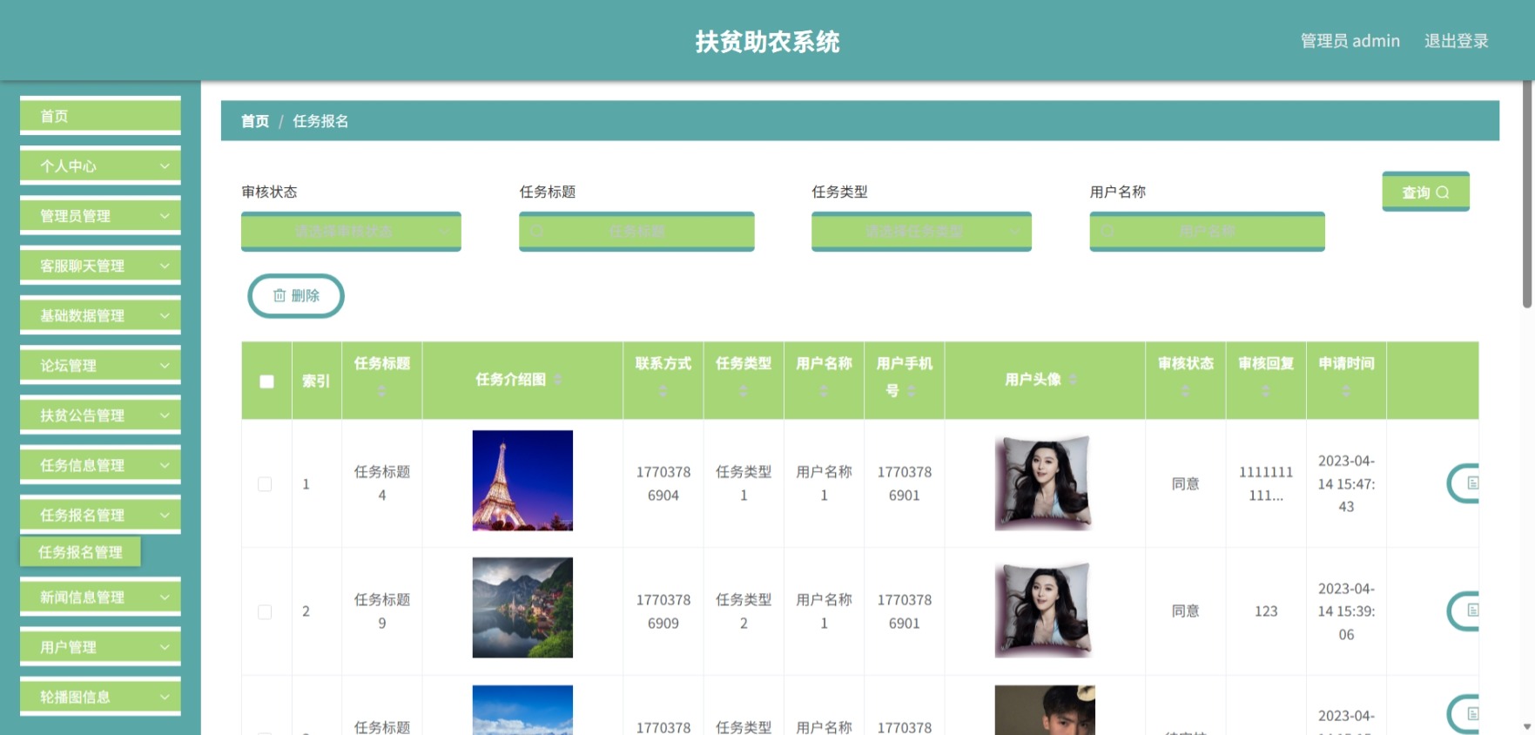1535x735 pixels.
Task: Toggle the select-all checkbox in table header
Action: (x=267, y=381)
